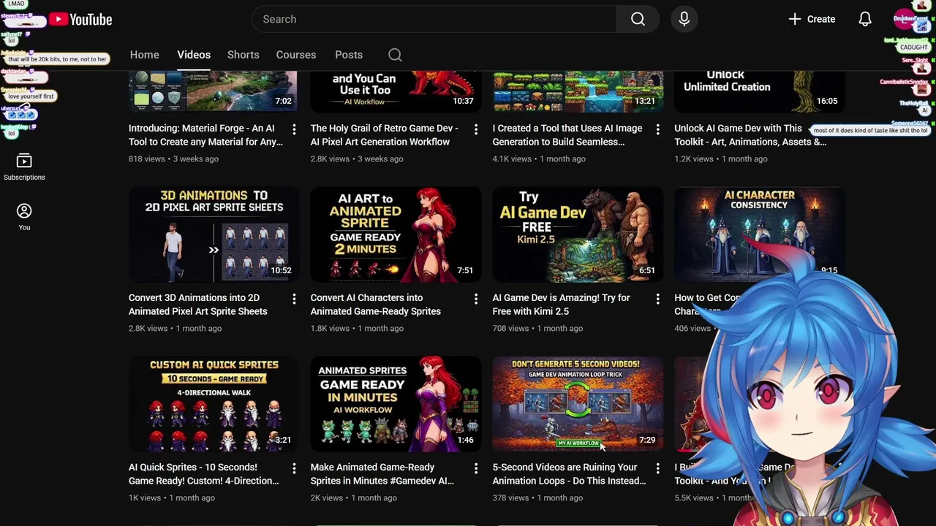Open title Make Animated Game-Ready Sprites in Minutes

tap(382, 474)
